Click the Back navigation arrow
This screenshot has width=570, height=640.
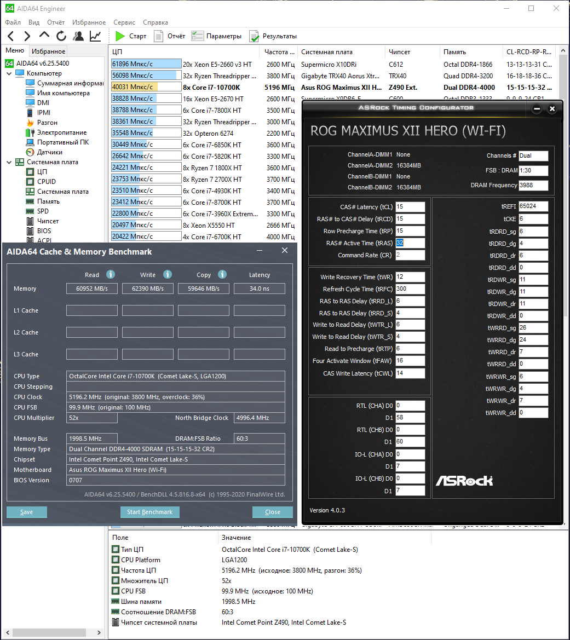point(11,36)
